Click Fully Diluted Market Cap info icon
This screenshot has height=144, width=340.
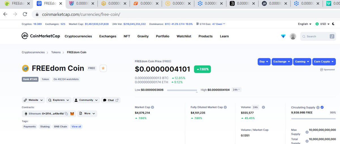pyautogui.click(x=226, y=107)
